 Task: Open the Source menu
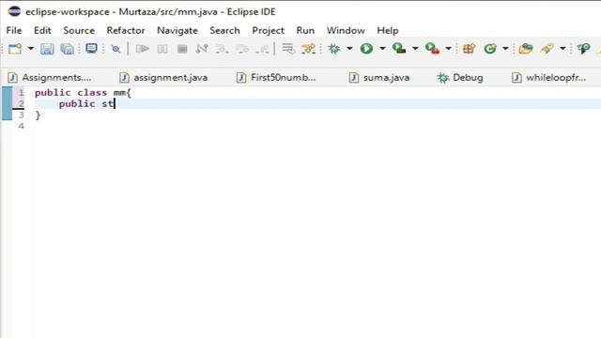coord(79,30)
